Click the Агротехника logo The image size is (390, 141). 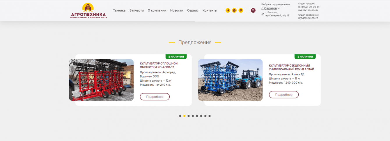click(x=88, y=11)
